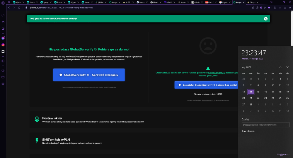293x158 pixels.
Task: Open the workspaces icon left of tabs
Action: click(x=9, y=2)
